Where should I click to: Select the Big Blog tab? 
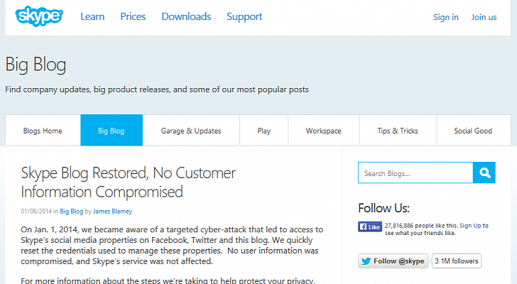[111, 131]
